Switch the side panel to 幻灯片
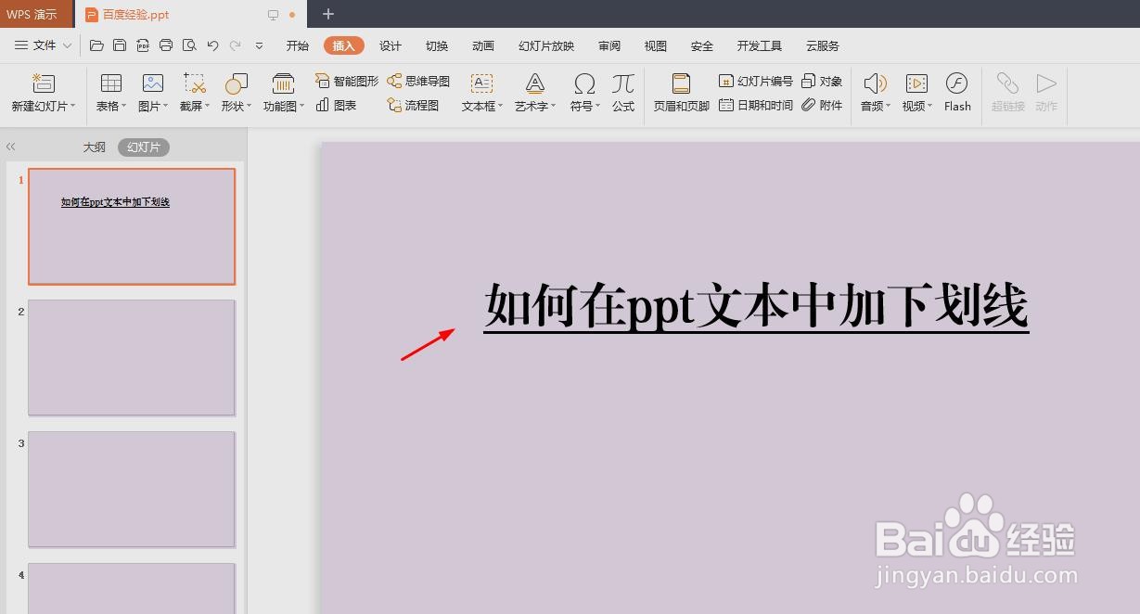1140x614 pixels. [x=144, y=147]
